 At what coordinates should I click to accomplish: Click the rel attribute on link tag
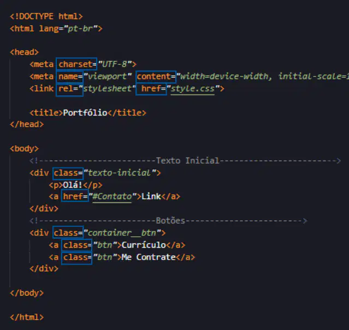coord(69,89)
